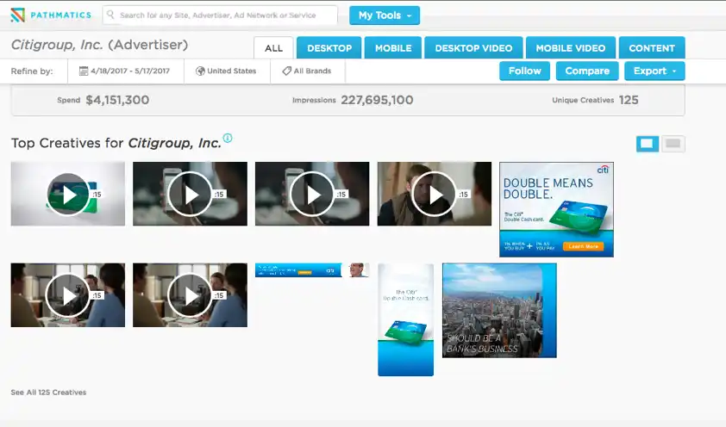Viewport: 726px width, 427px height.
Task: Open the See All 125 Creatives link
Action: click(x=48, y=393)
